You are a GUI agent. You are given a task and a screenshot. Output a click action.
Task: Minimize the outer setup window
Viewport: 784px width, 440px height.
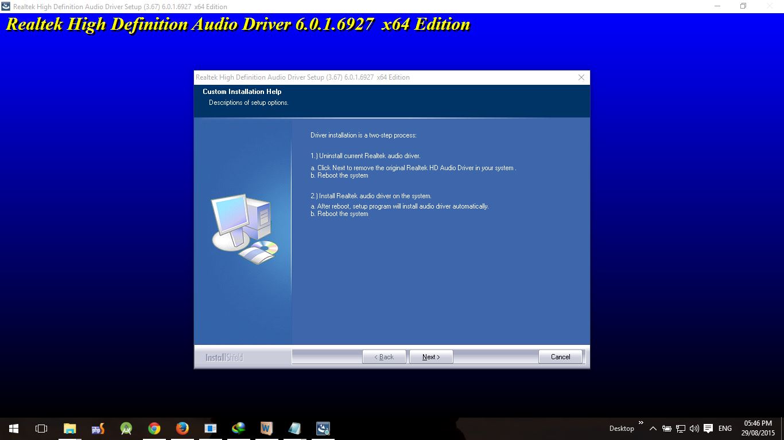[x=717, y=6]
